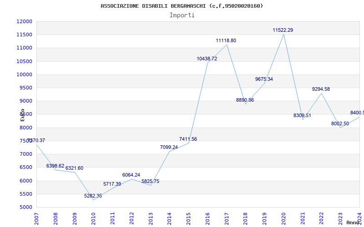This screenshot has height=227, width=364.
Task: Click the 2015 x-axis year label
Action: [188, 219]
